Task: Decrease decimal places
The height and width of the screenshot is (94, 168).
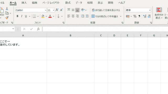Action: (x=149, y=16)
